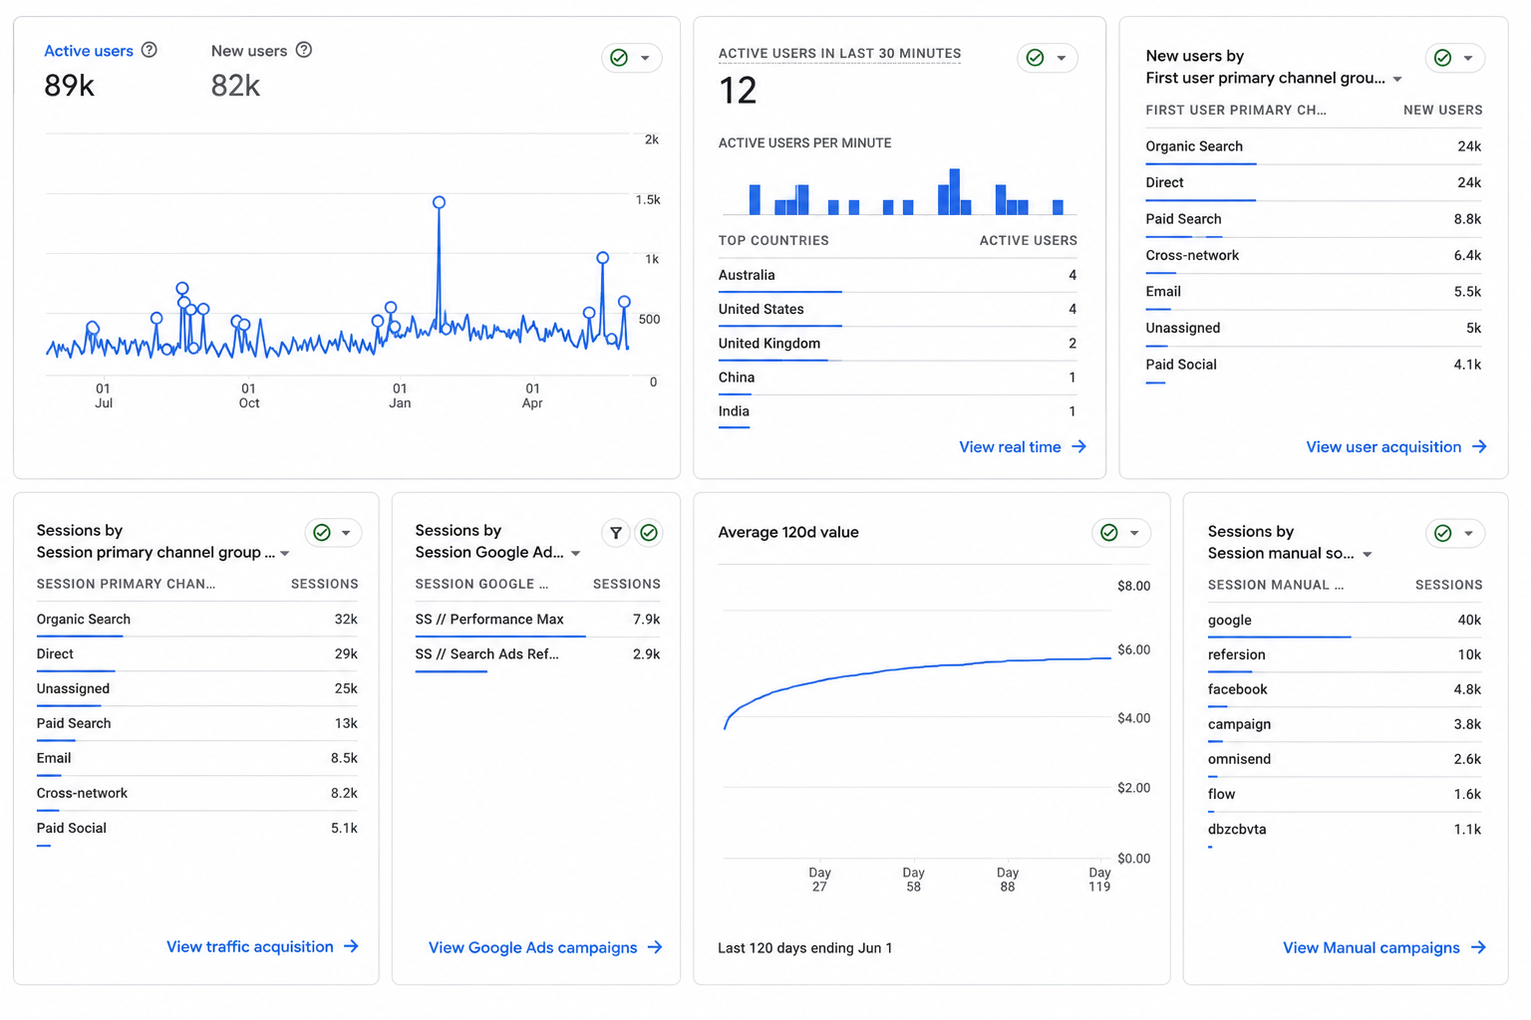Click the help icon beside New users

(x=304, y=50)
